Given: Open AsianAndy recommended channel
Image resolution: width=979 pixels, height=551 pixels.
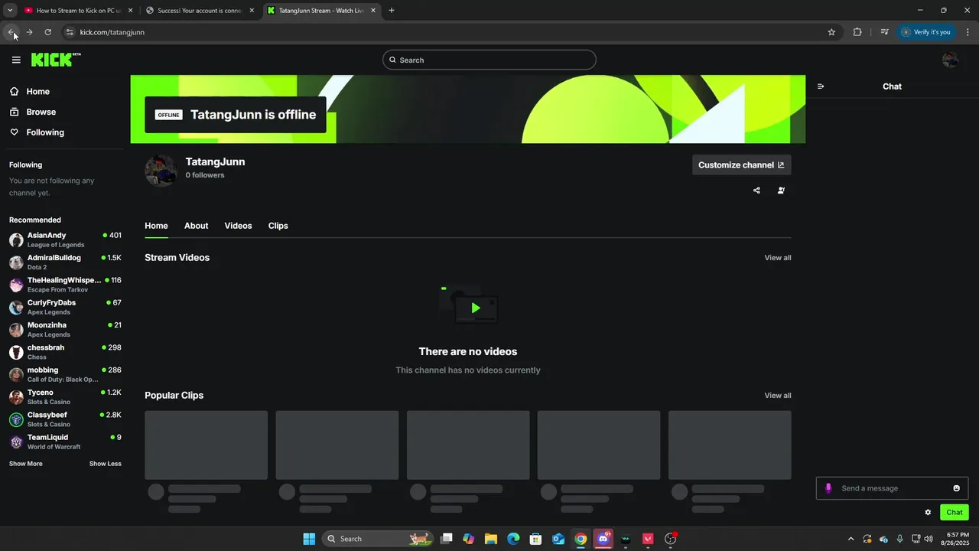Looking at the screenshot, I should pos(65,240).
